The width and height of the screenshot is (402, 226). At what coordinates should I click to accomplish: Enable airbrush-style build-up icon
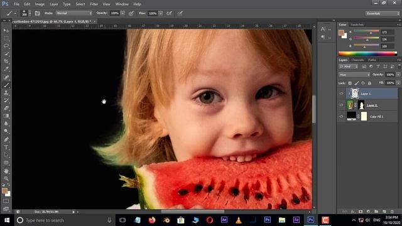(169, 13)
